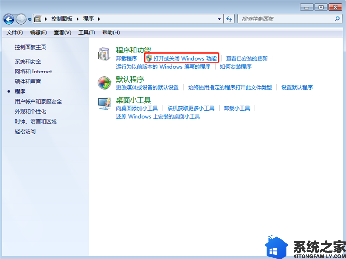Click 联机获取更多小工具 link

pyautogui.click(x=191, y=108)
